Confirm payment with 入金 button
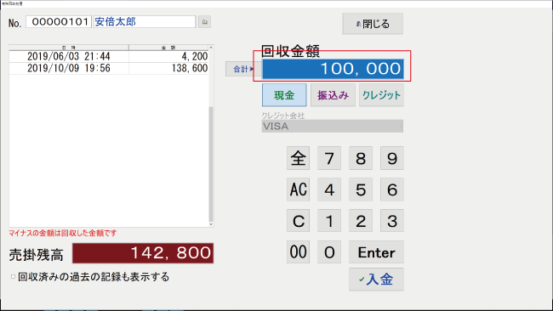The image size is (553, 311). pos(376,280)
